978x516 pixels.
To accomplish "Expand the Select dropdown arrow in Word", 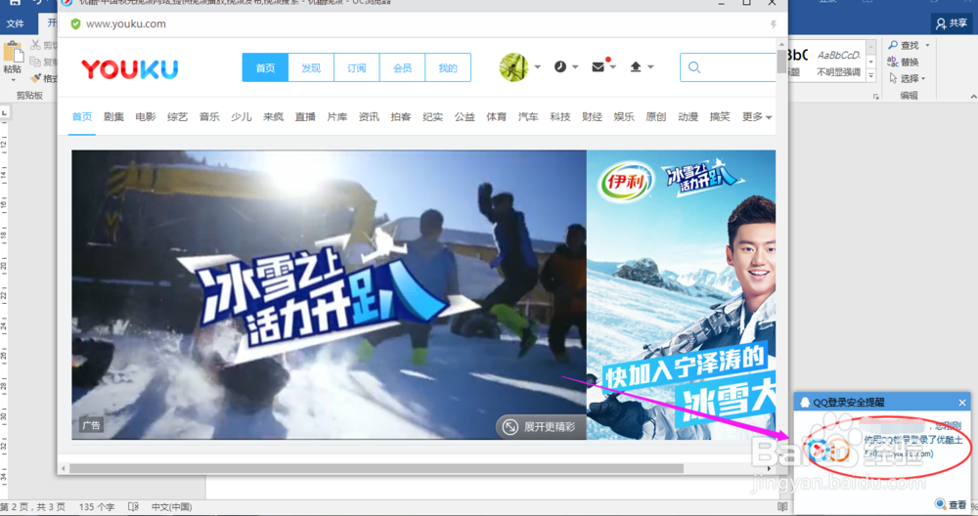I will click(923, 78).
